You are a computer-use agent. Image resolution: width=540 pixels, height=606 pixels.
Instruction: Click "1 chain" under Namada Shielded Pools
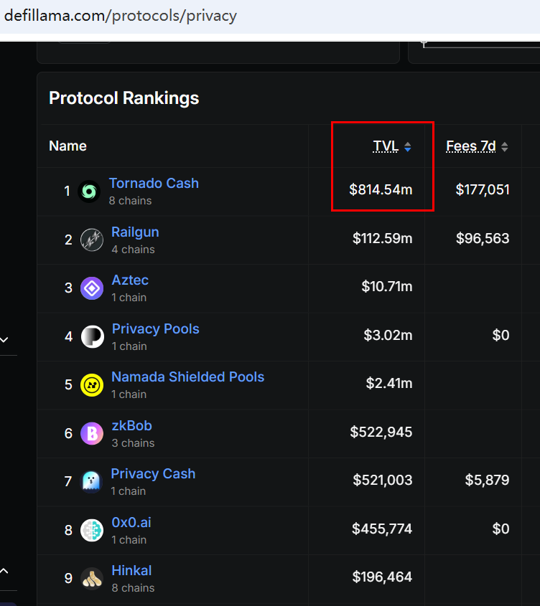129,394
